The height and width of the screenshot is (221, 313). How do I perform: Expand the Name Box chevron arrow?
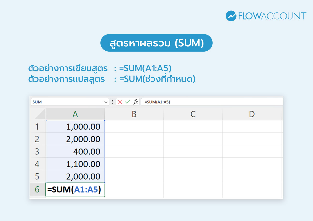tap(105, 102)
